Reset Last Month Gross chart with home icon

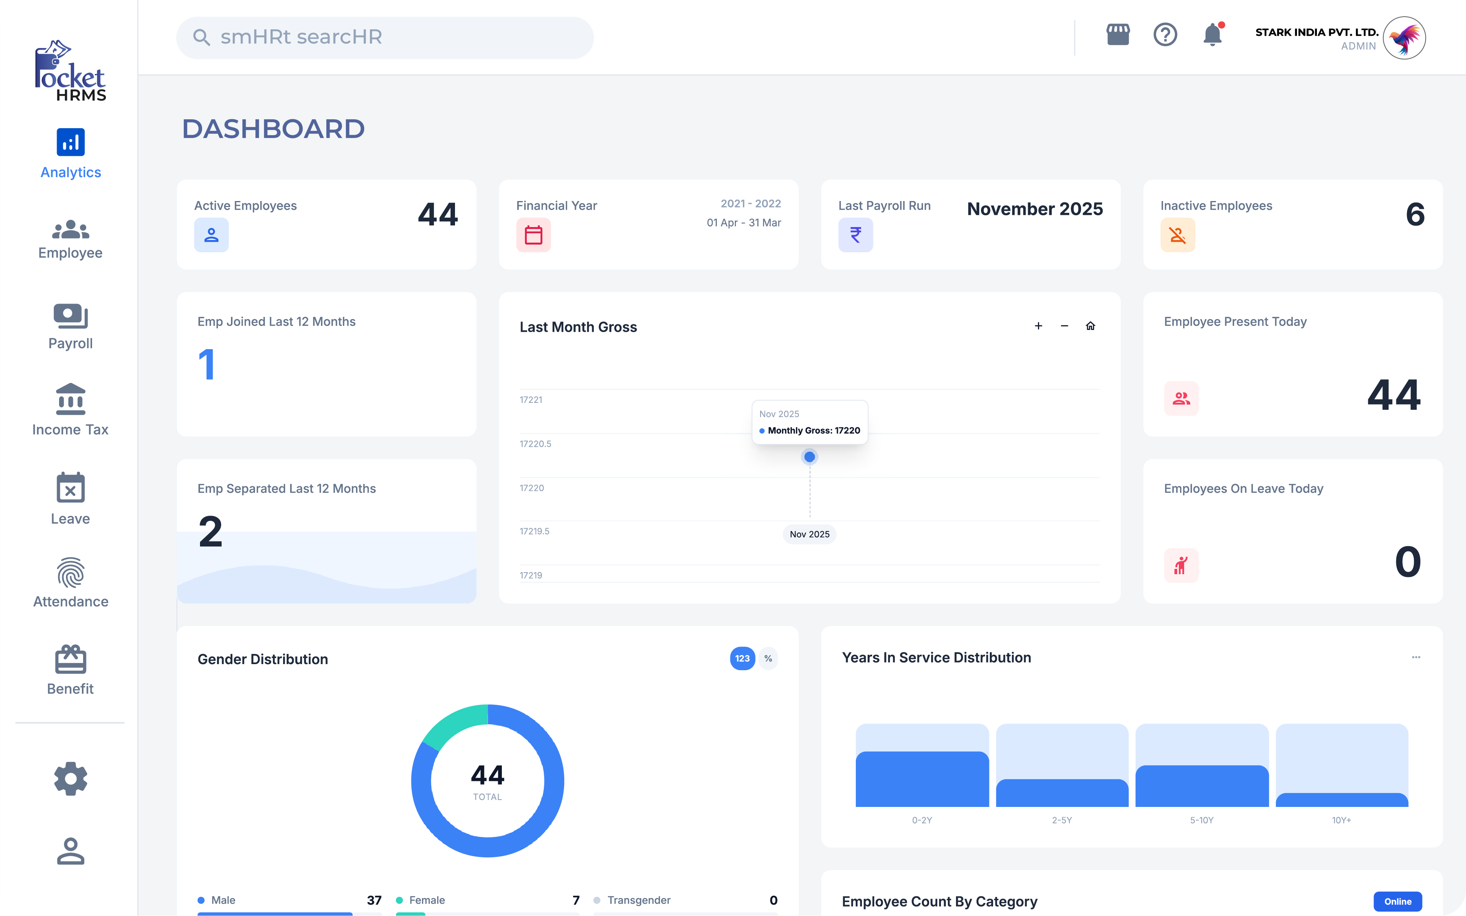1090,326
